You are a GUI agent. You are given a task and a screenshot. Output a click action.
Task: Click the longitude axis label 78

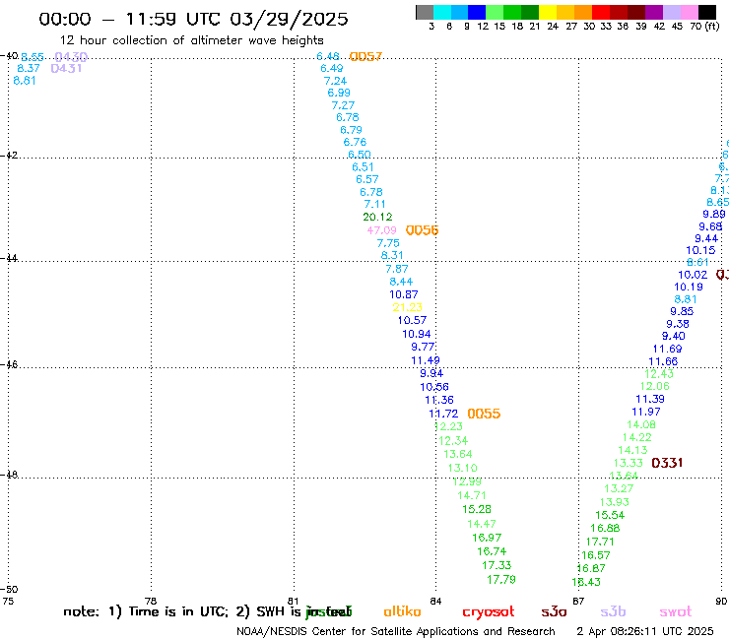pyautogui.click(x=150, y=601)
